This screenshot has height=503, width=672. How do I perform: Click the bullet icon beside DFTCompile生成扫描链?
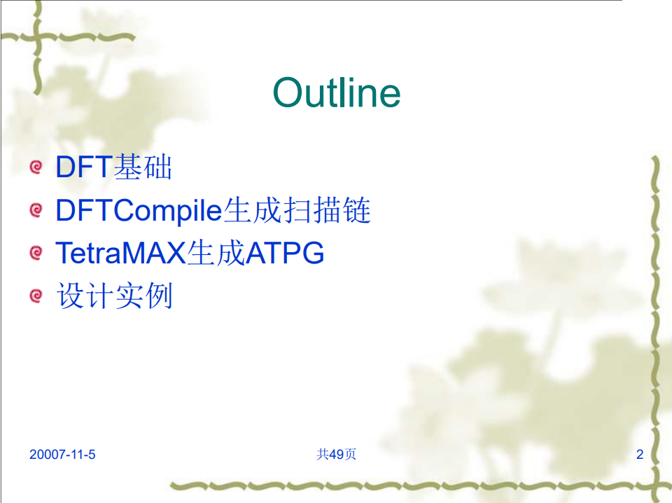tap(36, 209)
